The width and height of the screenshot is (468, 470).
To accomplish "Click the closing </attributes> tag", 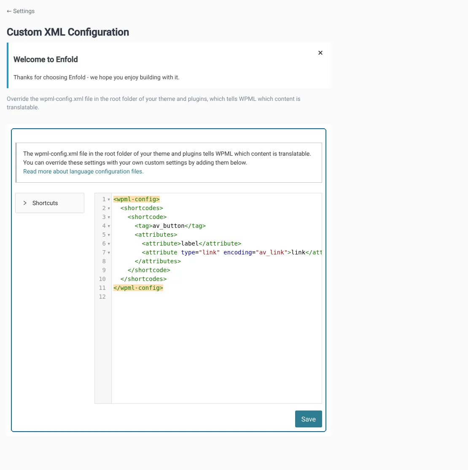I will pos(158,262).
